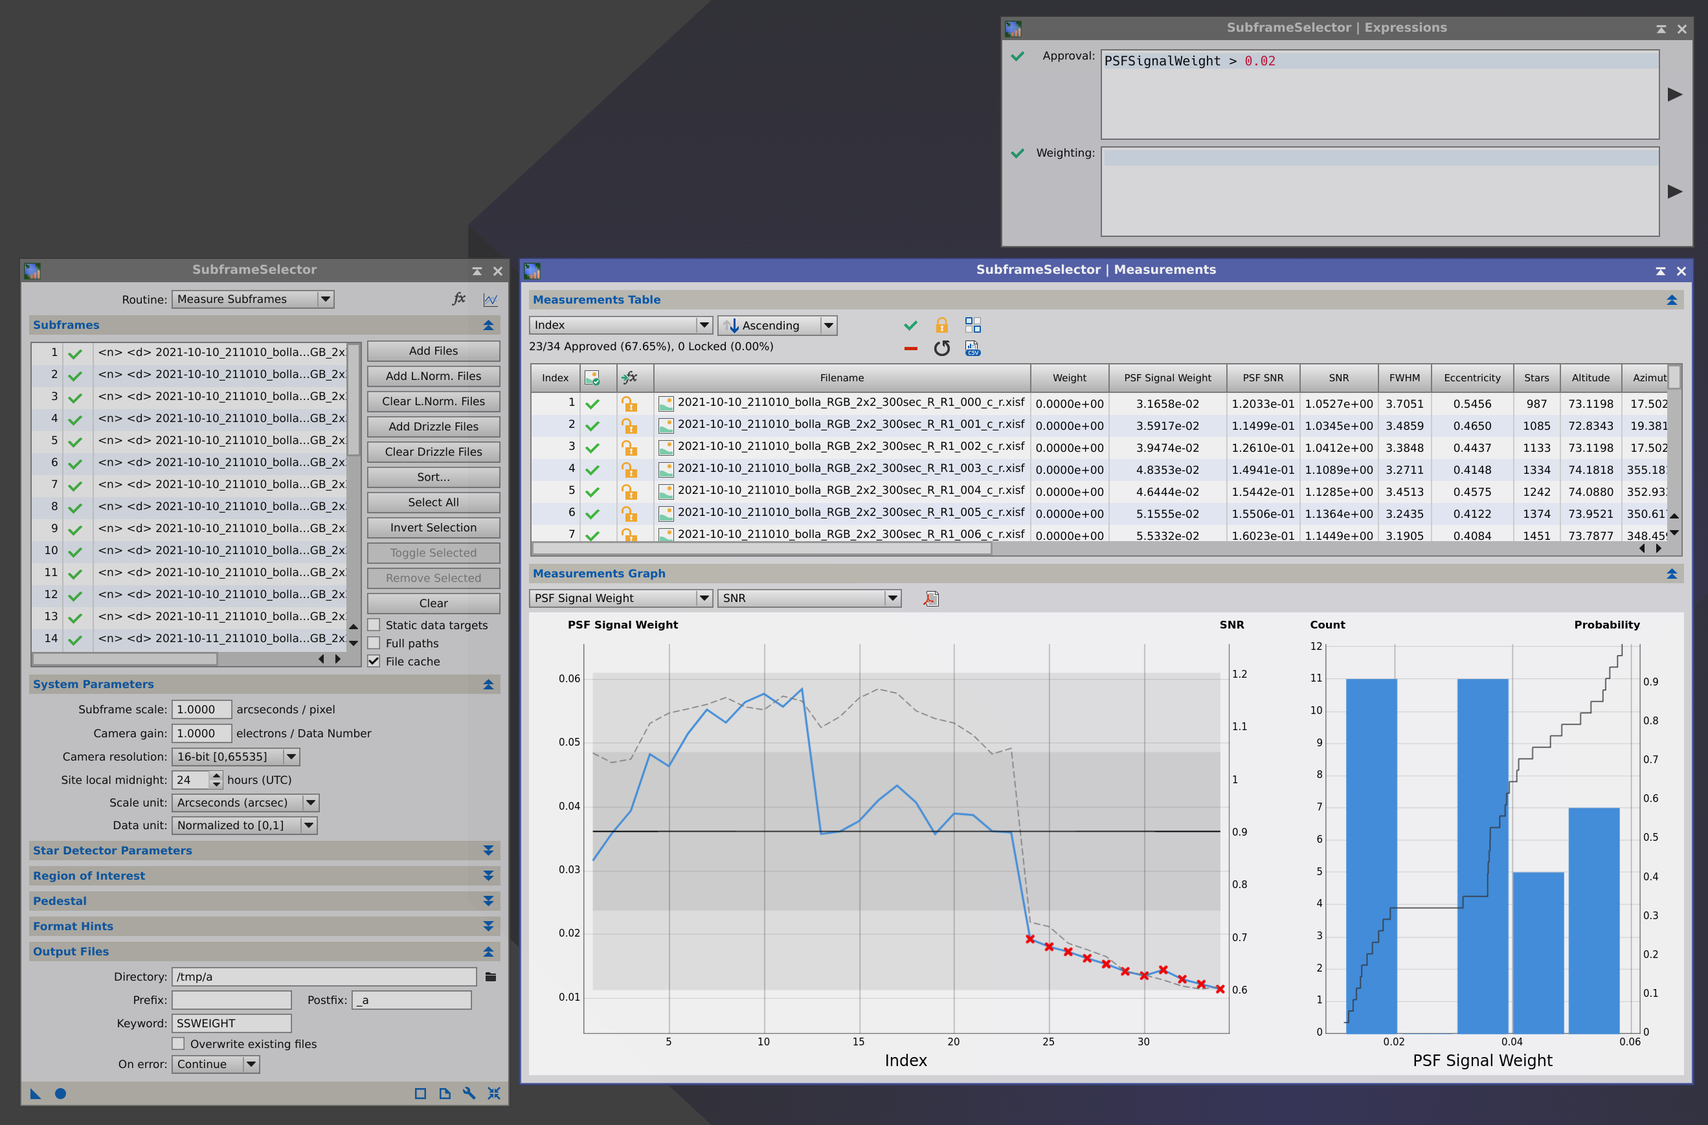Expand Star Detector Parameters section
Viewport: 1708px width, 1125px height.
(x=488, y=850)
